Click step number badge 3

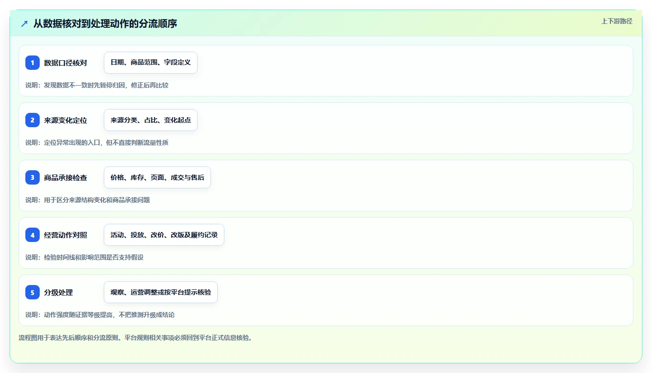click(33, 177)
